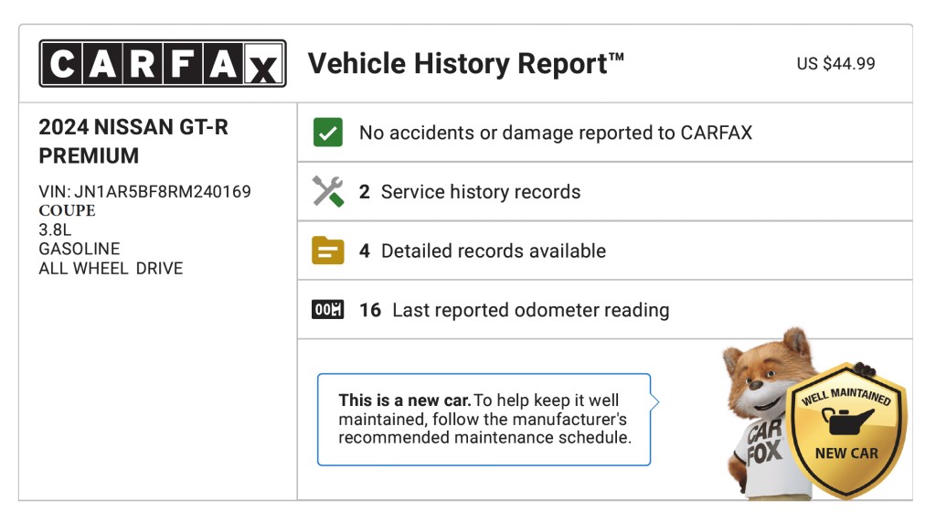Click the odometer reading icon

click(328, 310)
